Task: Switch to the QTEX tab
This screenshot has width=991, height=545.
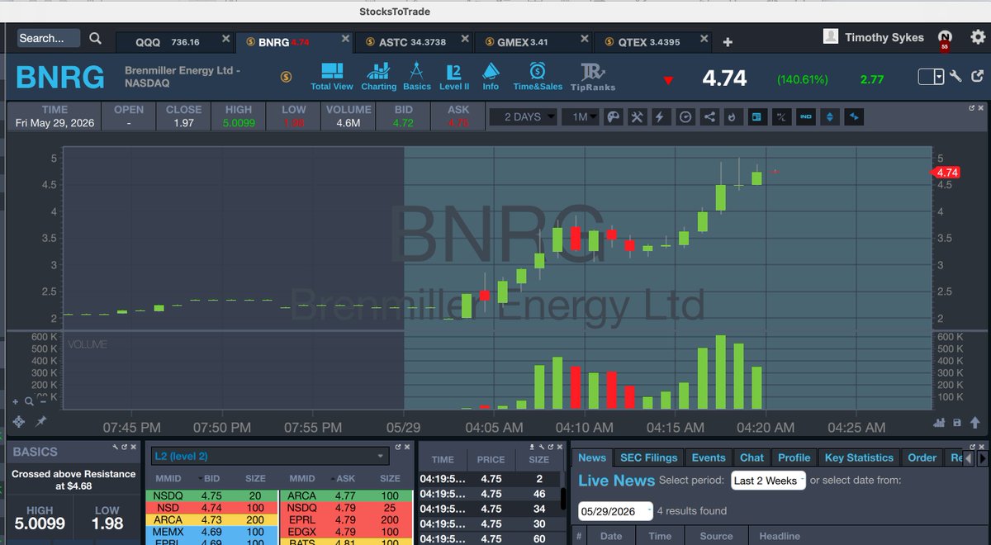Action: 652,42
